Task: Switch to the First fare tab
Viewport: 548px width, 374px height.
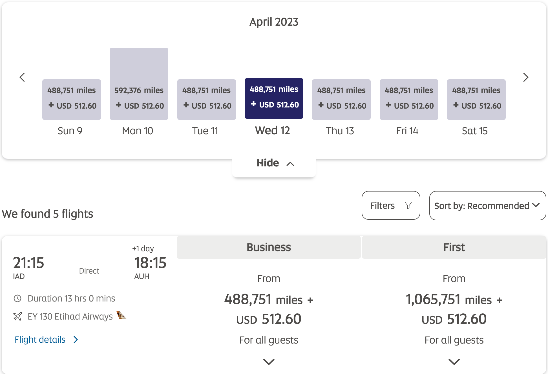Action: (454, 247)
